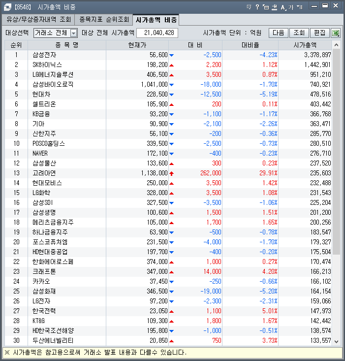
Task: Select the KT&G stock name
Action: (38, 321)
